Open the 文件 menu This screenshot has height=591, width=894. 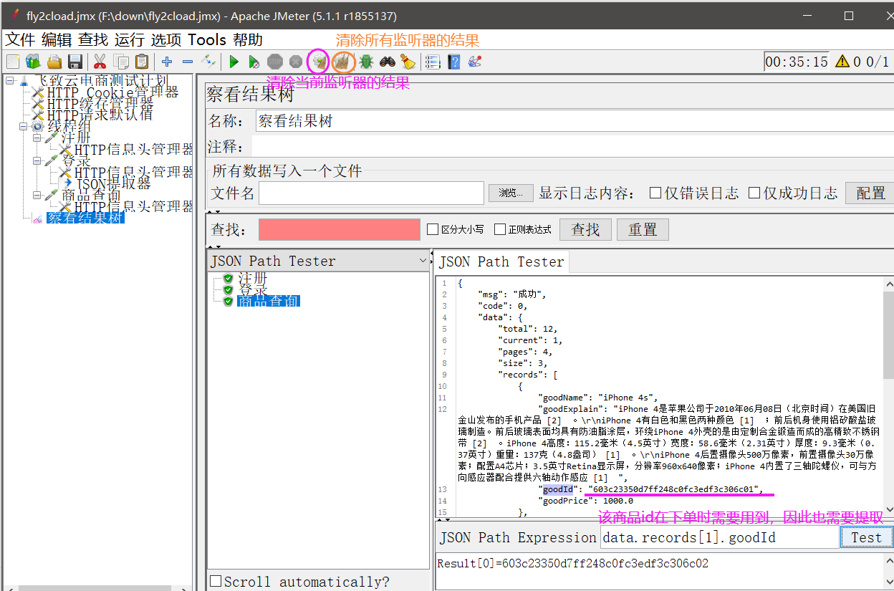tap(21, 40)
